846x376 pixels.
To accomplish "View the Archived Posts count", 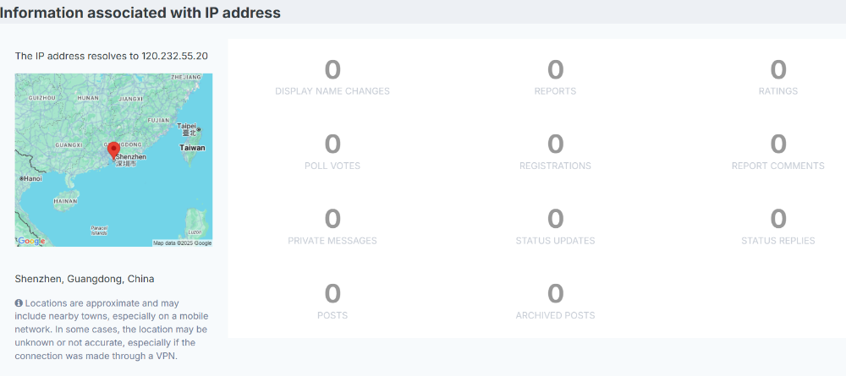I will pos(555,294).
